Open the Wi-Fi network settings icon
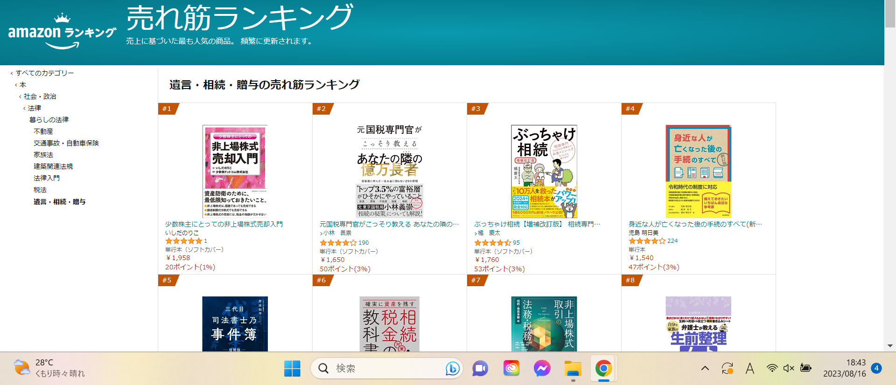Viewport: 896px width, 385px height. (x=772, y=368)
